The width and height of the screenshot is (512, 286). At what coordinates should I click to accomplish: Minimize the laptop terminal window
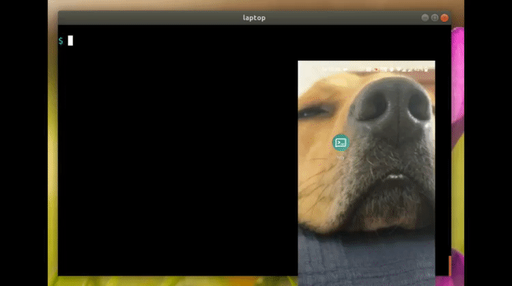click(x=425, y=18)
